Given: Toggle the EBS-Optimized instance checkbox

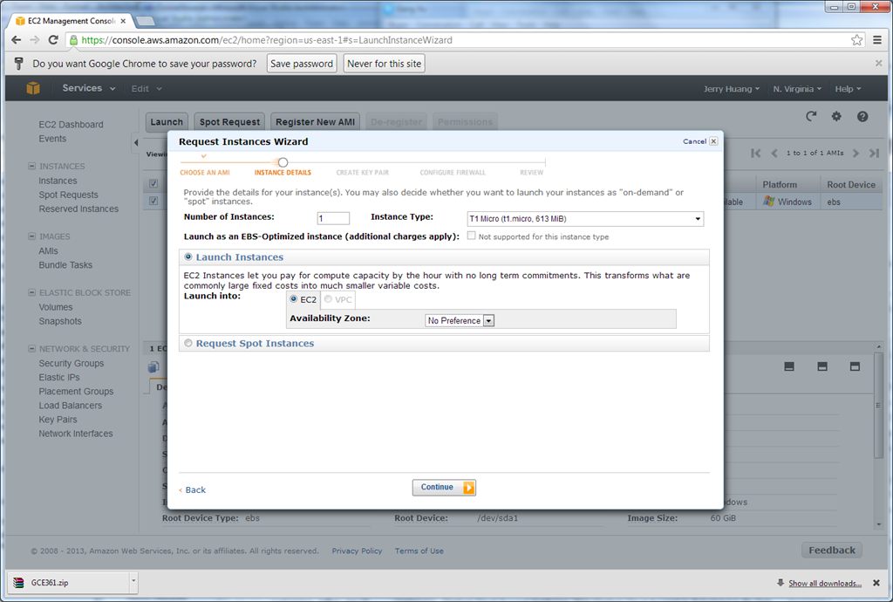Looking at the screenshot, I should [472, 236].
